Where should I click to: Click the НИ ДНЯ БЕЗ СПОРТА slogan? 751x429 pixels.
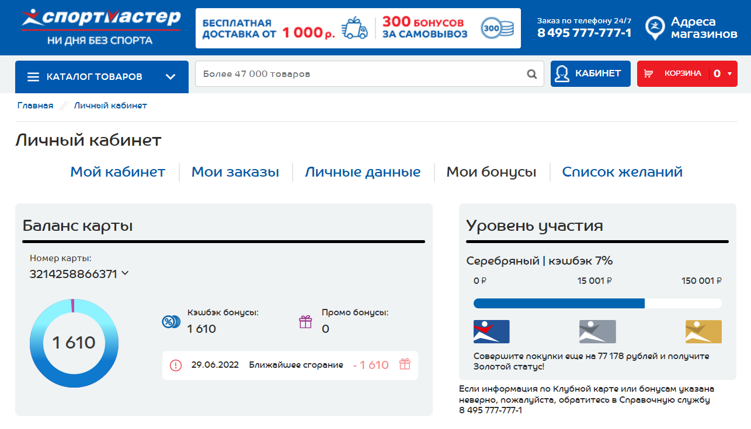point(100,41)
